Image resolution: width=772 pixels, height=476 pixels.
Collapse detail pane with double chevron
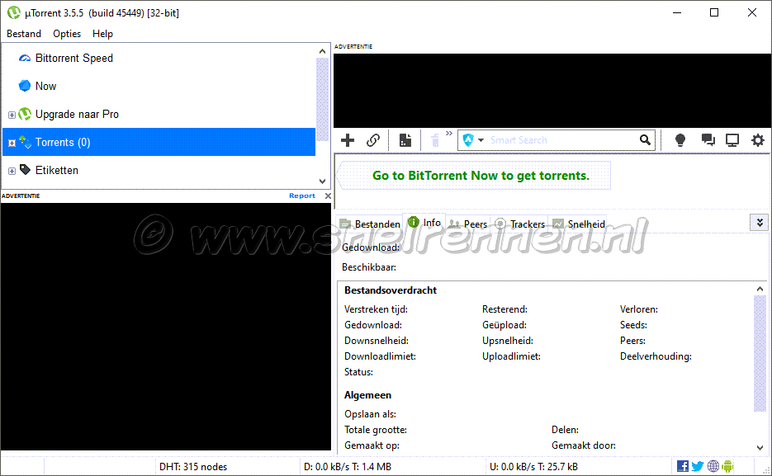point(760,223)
